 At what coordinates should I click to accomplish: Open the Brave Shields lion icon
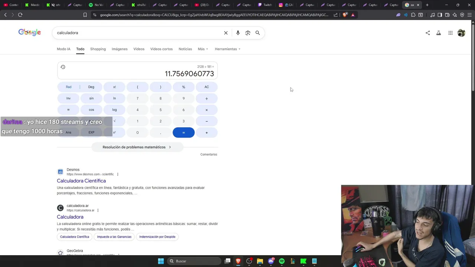(x=345, y=15)
